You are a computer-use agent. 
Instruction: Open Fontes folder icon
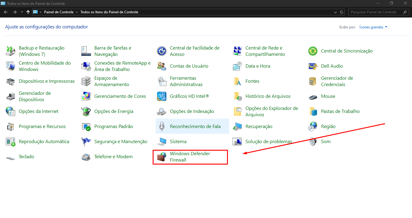click(x=237, y=81)
